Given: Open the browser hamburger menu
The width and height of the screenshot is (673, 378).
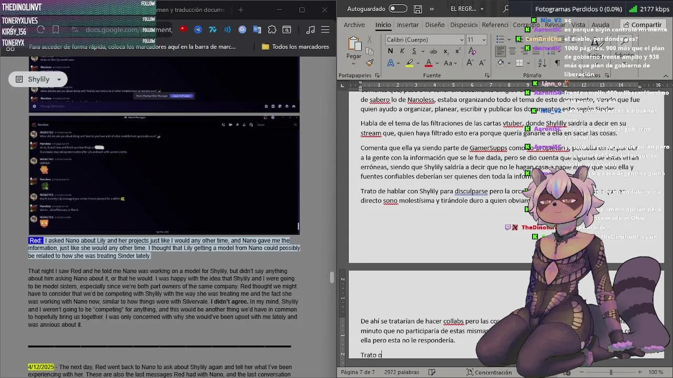Looking at the screenshot, I should tap(325, 30).
